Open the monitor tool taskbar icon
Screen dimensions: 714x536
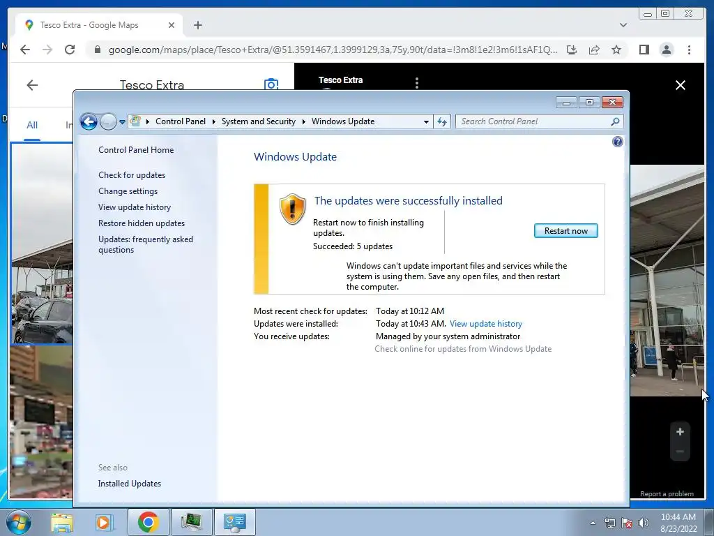(191, 522)
